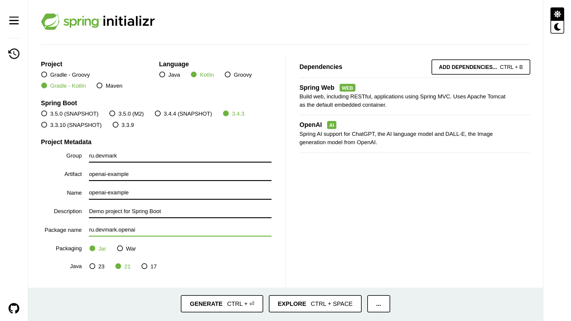Click the Name input field
This screenshot has width=571, height=321.
180,193
